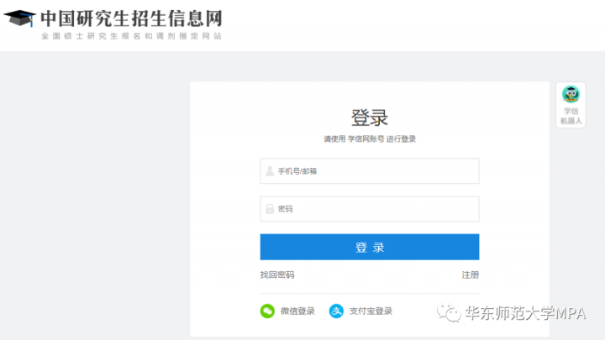Choose 支付宝登录 text link
The width and height of the screenshot is (605, 340).
(371, 311)
